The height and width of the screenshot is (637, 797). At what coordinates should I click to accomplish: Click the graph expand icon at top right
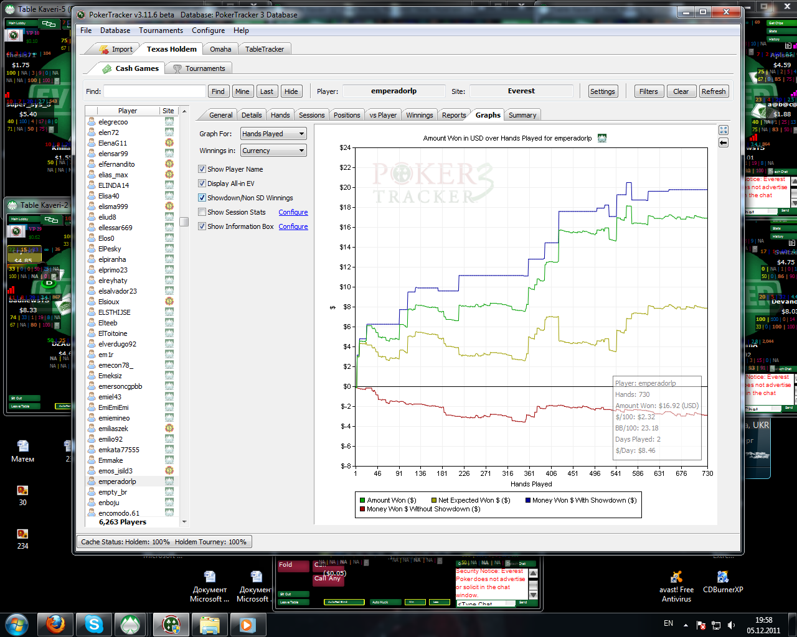[723, 130]
